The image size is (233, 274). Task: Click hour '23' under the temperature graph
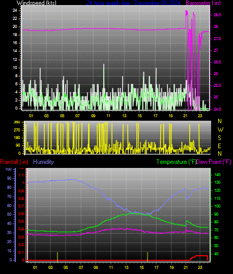(x=200, y=267)
